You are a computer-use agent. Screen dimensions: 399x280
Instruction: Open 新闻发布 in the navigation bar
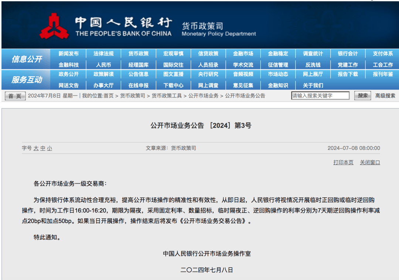coord(69,53)
